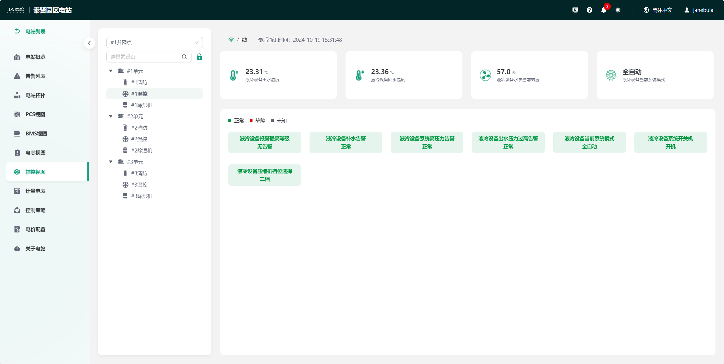Viewport: 724px width, 364px height.
Task: Click the search magnifier icon
Action: tap(184, 57)
